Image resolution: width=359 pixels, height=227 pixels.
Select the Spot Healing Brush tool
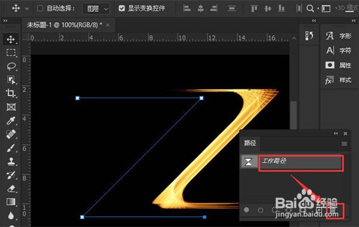(11, 134)
